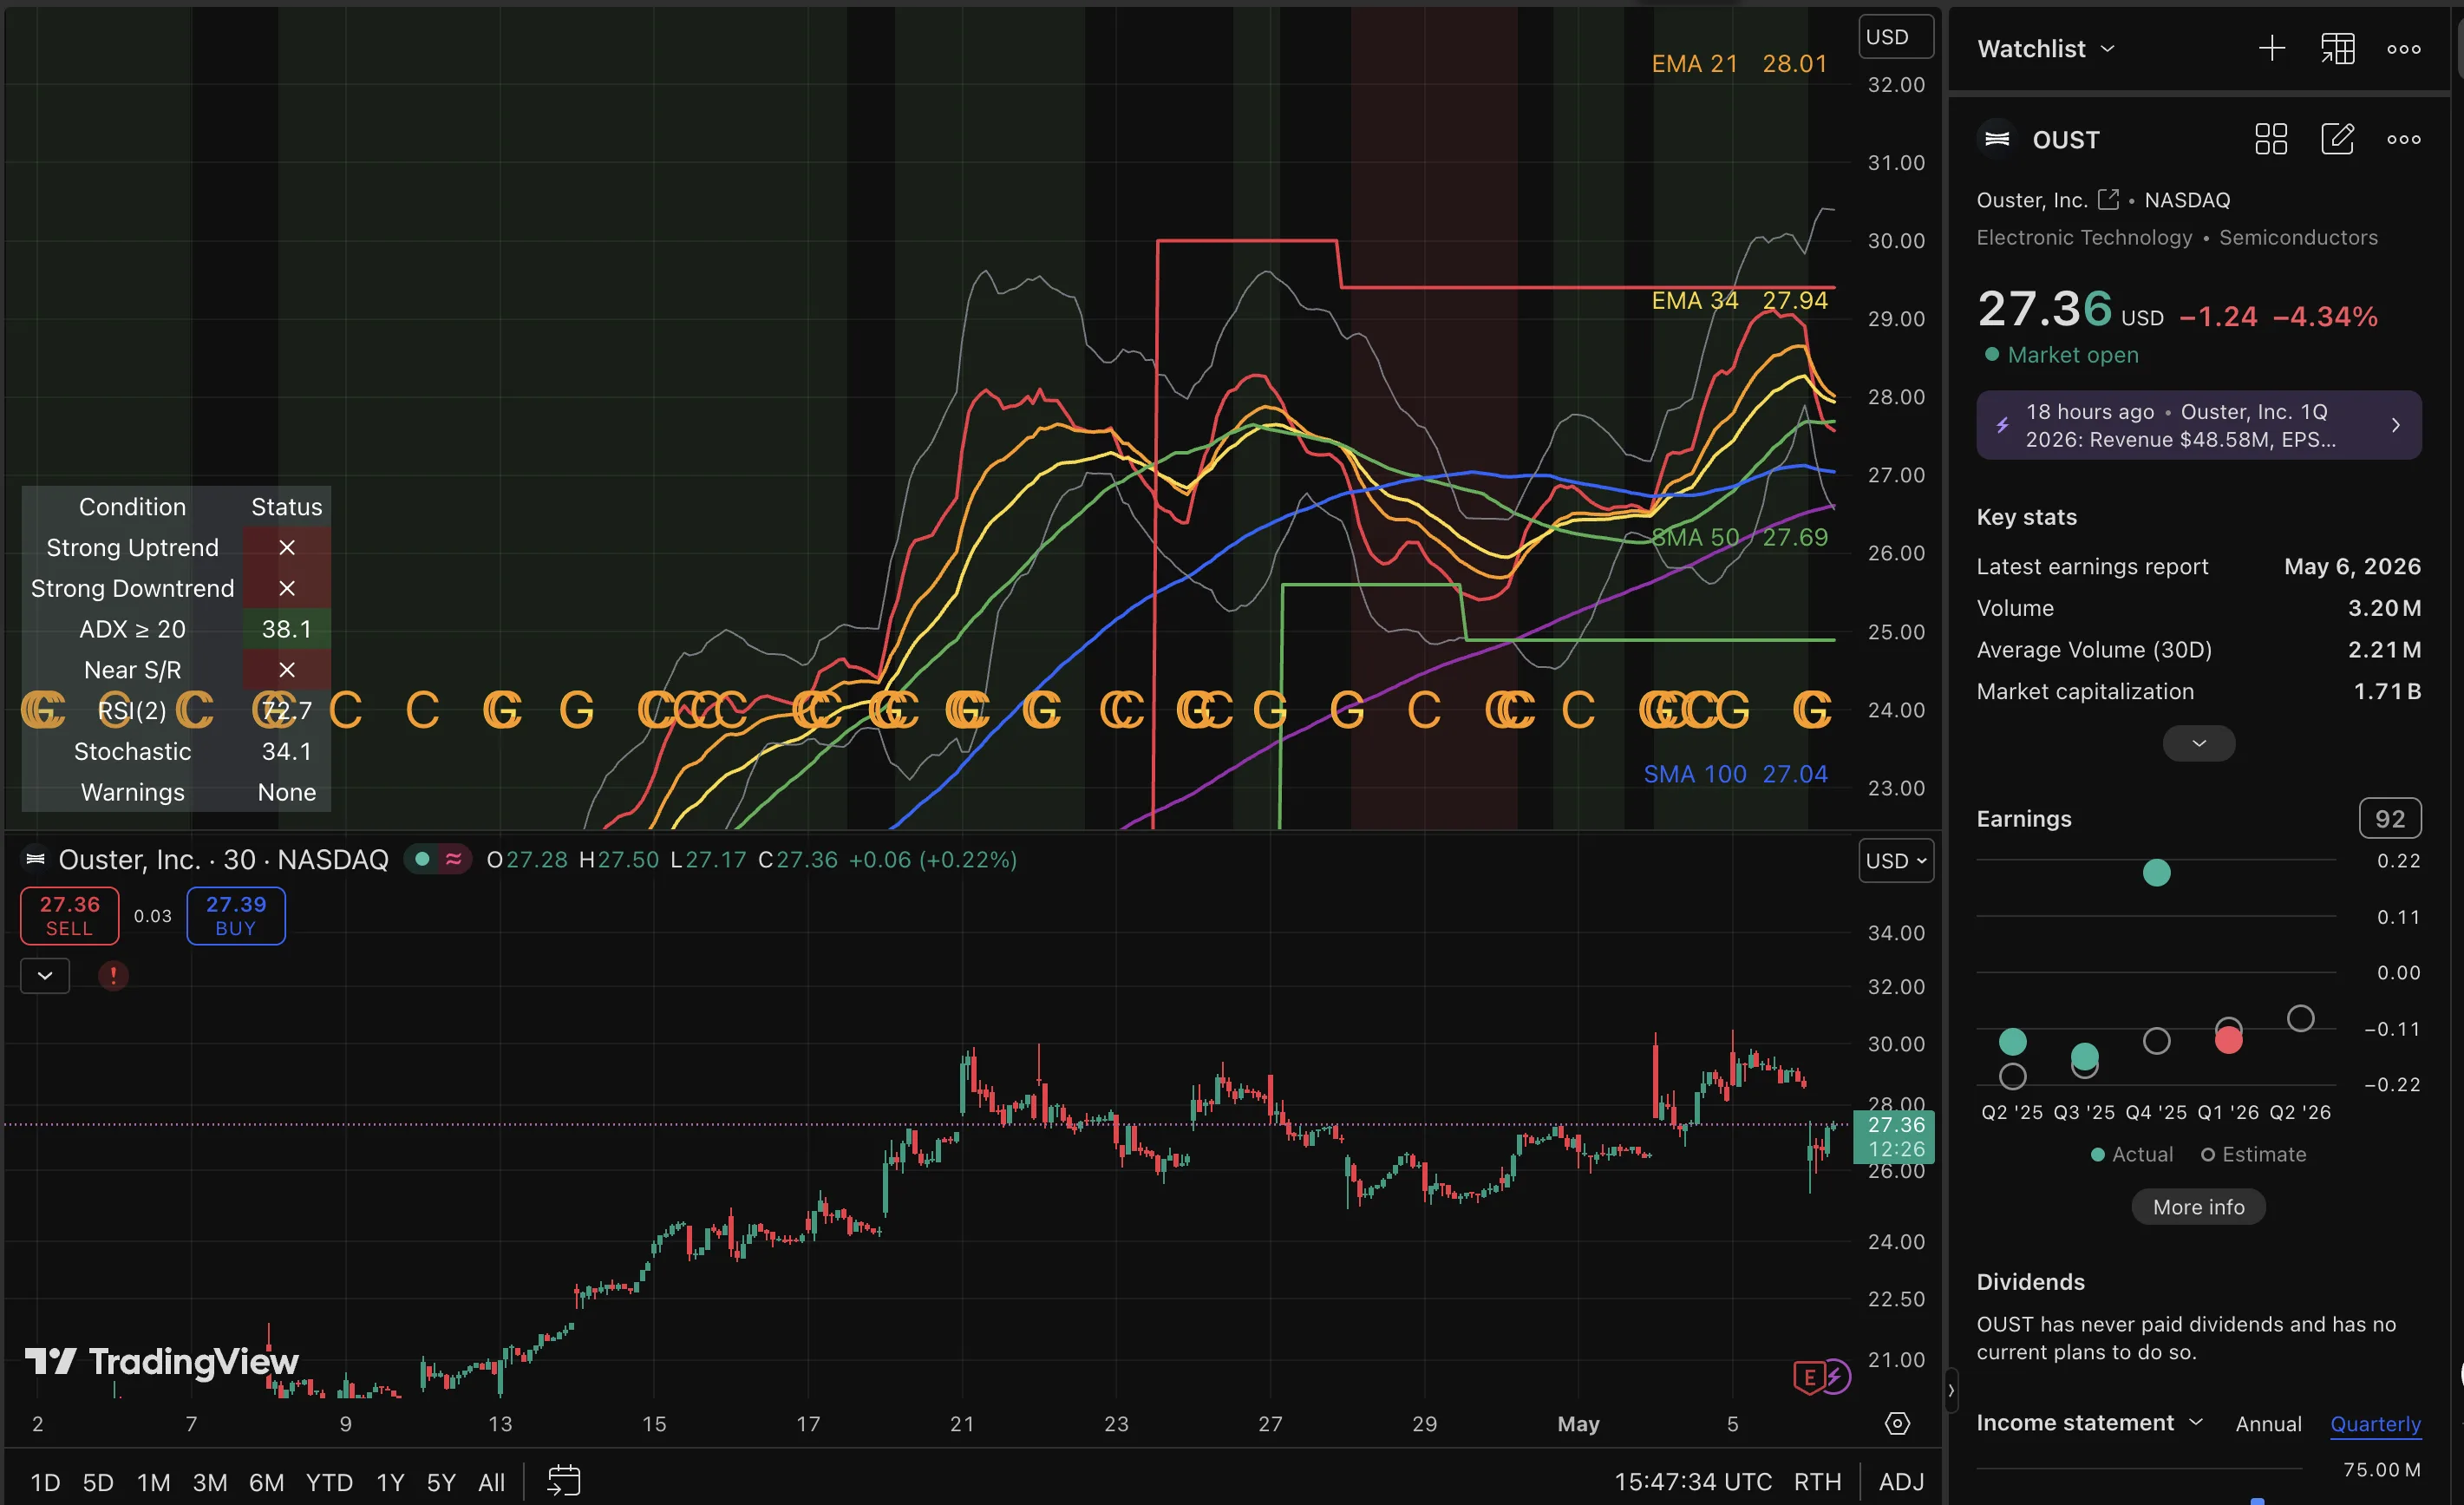Click the EMA 34 27.94 label

pyautogui.click(x=1738, y=300)
